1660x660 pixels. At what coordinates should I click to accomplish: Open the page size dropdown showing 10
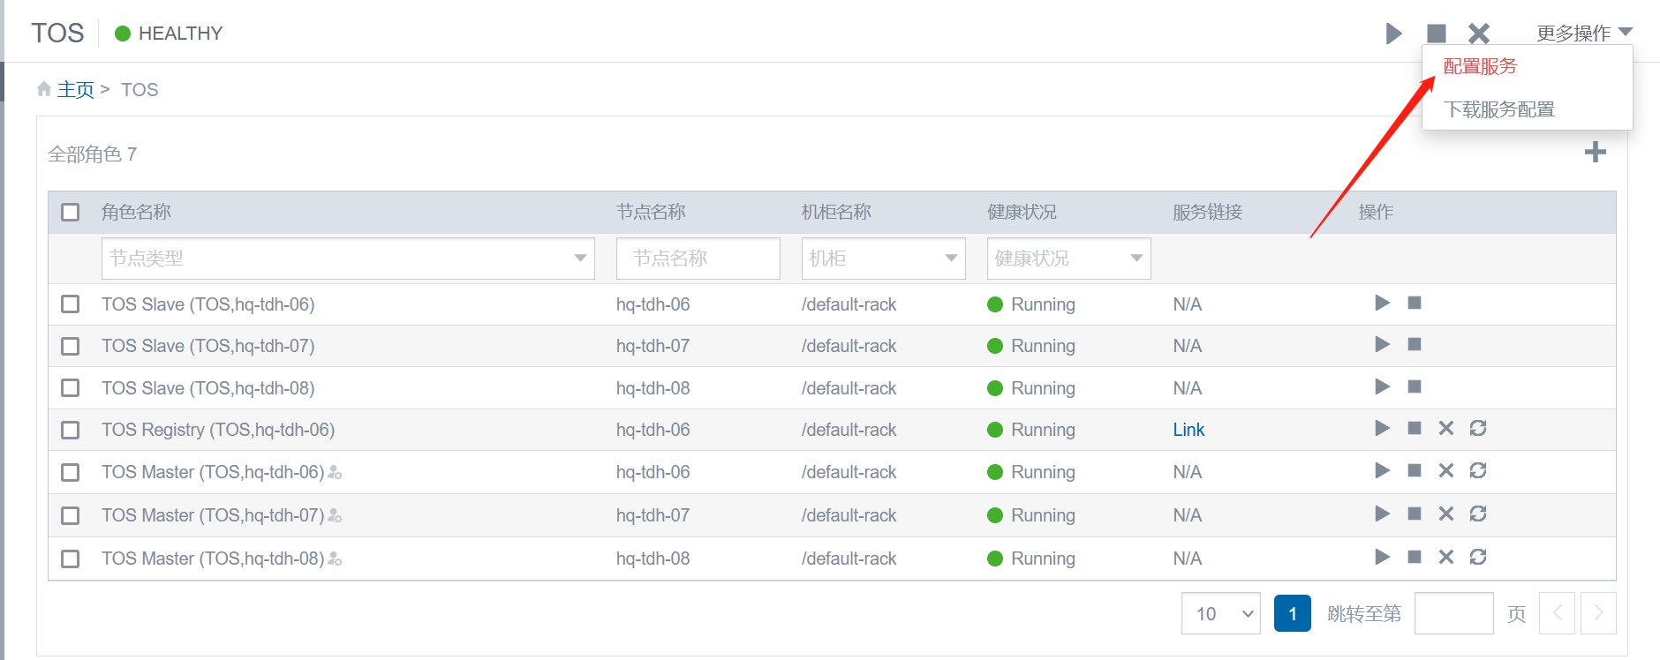point(1221,613)
